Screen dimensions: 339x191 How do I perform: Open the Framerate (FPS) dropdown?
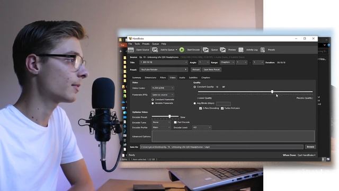163,95
